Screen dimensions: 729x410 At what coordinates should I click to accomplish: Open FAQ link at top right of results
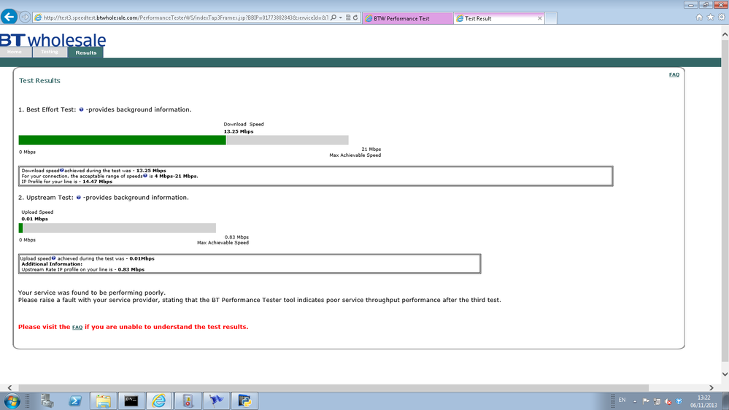[674, 75]
